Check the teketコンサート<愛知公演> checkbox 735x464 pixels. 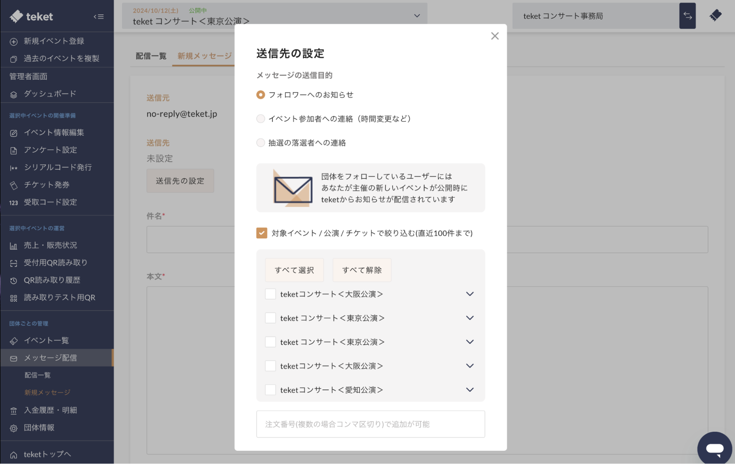click(x=270, y=390)
